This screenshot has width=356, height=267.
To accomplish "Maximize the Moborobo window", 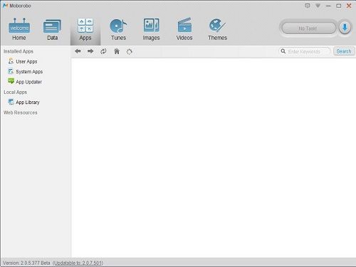I will coord(339,6).
